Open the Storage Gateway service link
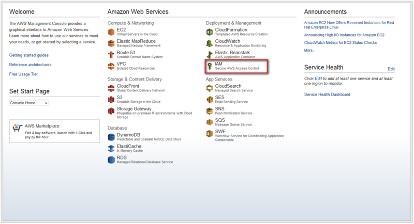The width and height of the screenshot is (414, 224). tap(134, 108)
